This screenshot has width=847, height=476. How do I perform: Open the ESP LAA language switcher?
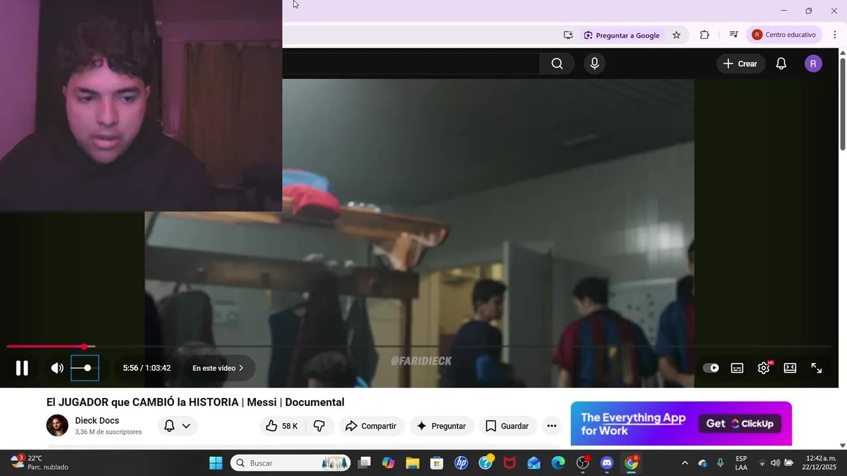click(x=741, y=463)
